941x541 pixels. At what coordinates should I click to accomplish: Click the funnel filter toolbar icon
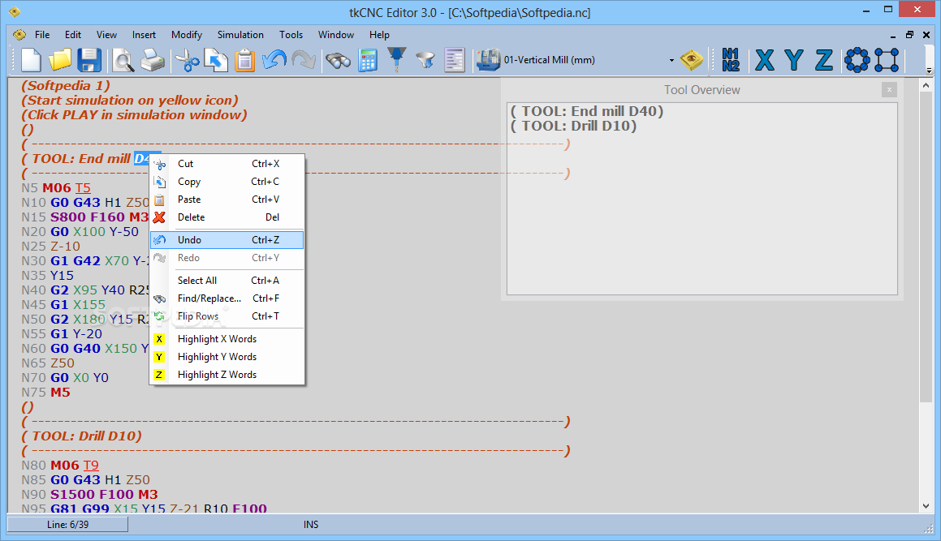point(425,60)
